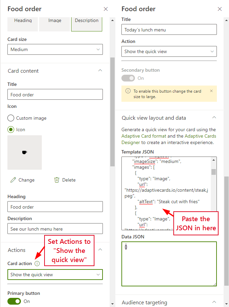Close the left Food order panel
Image resolution: width=229 pixels, height=307 pixels.
click(x=106, y=9)
